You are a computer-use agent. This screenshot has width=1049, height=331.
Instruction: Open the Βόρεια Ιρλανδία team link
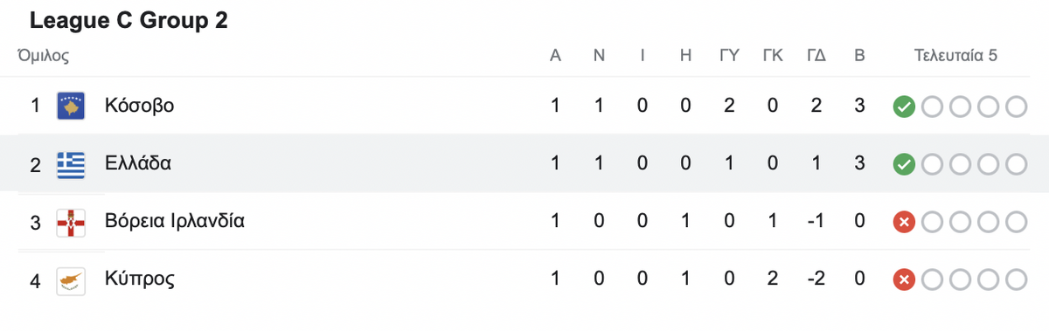click(x=174, y=221)
